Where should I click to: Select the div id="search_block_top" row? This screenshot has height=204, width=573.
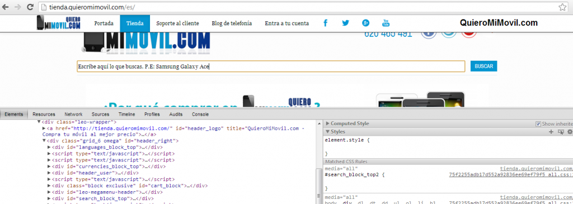[102, 198]
